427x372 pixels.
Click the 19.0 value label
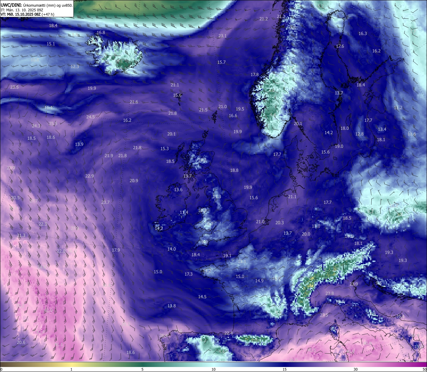(339, 146)
